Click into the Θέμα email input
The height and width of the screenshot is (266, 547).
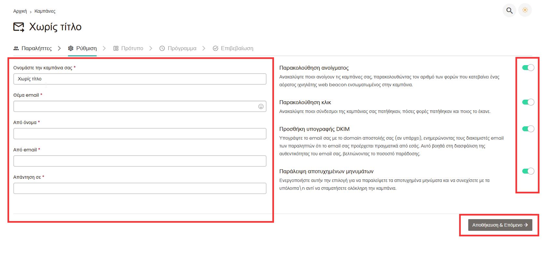140,106
